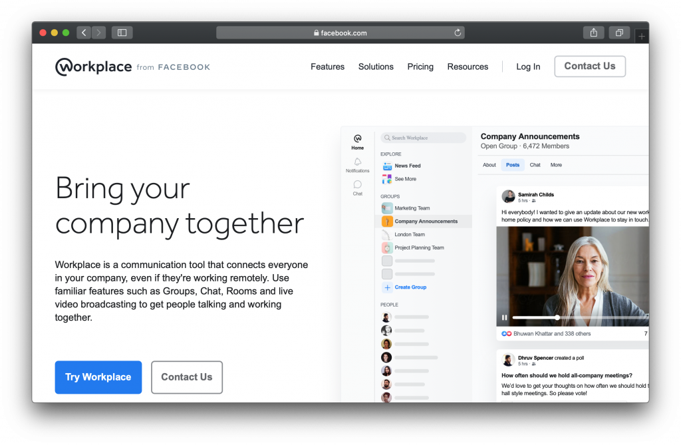Show all tabs overview icon
The image size is (681, 445).
pos(619,33)
